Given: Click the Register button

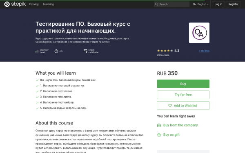Looking at the screenshot, I should point(233,4).
